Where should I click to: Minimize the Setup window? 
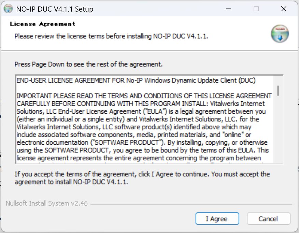coord(228,9)
